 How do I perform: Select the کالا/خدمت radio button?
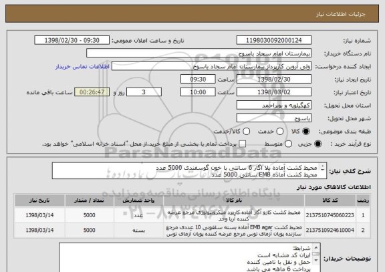point(246,132)
